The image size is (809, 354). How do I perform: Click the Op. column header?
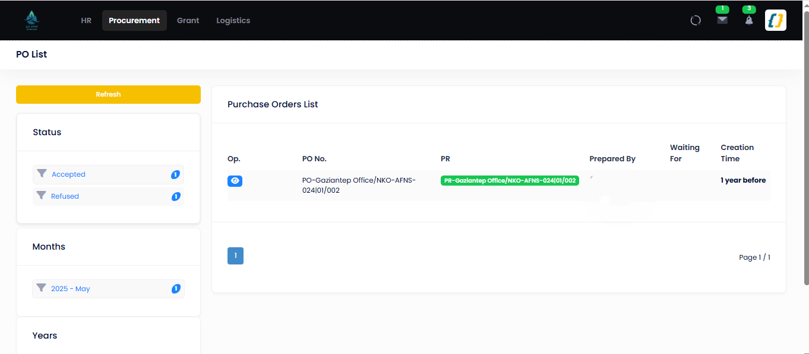click(233, 159)
